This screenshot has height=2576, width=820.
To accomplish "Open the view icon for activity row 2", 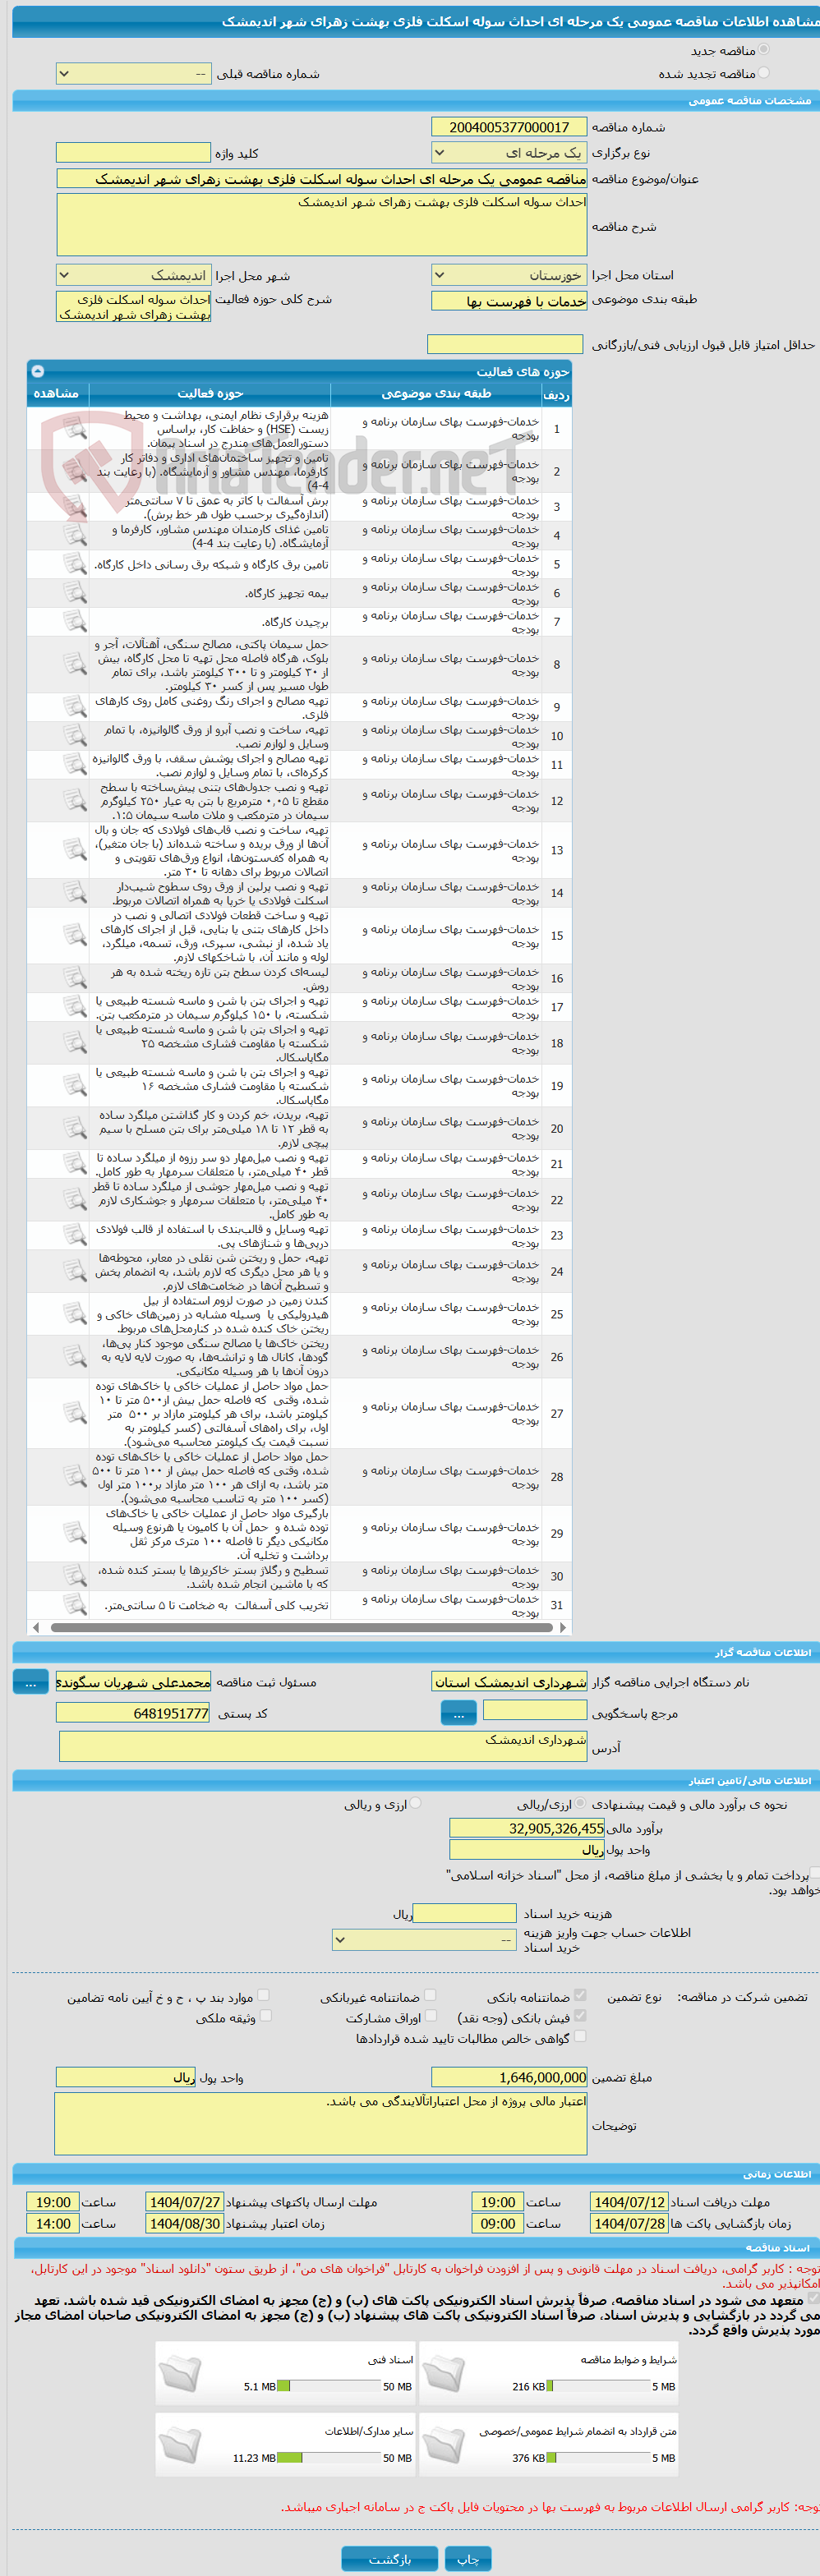I will click(75, 471).
